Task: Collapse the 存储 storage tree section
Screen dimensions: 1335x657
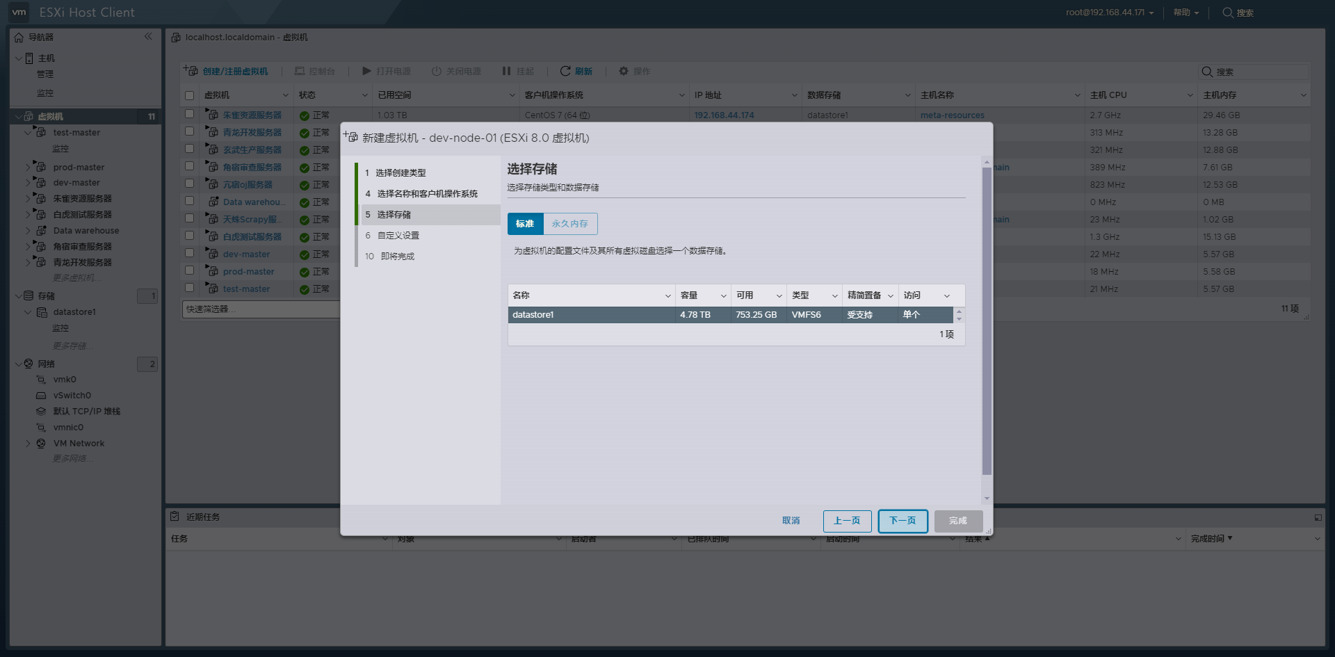Action: click(x=18, y=295)
